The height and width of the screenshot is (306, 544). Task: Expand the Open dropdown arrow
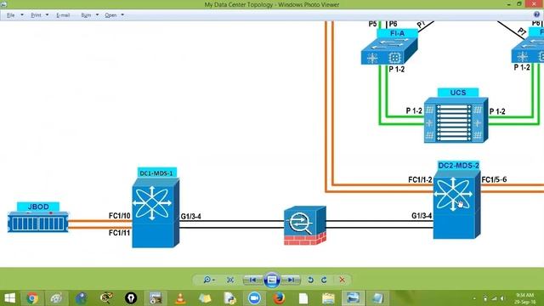[x=122, y=15]
